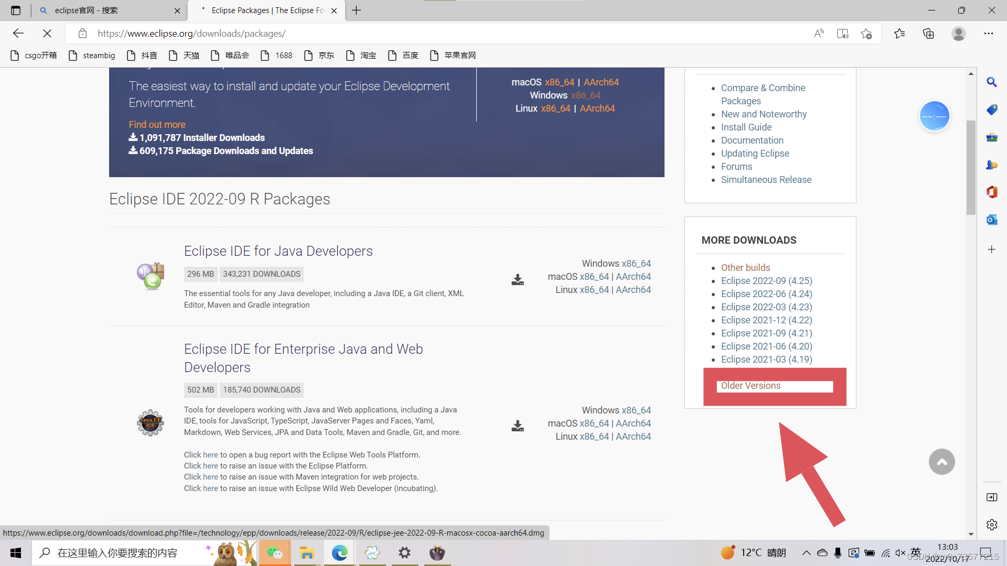This screenshot has height=566, width=1007.
Task: Open Read Aloud icon in address bar
Action: 819,34
